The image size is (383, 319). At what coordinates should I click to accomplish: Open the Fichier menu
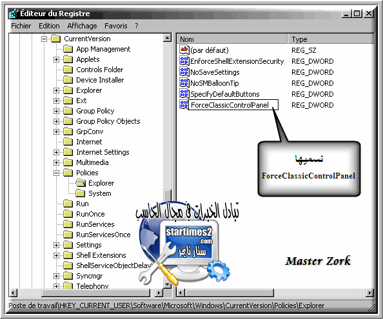[21, 26]
